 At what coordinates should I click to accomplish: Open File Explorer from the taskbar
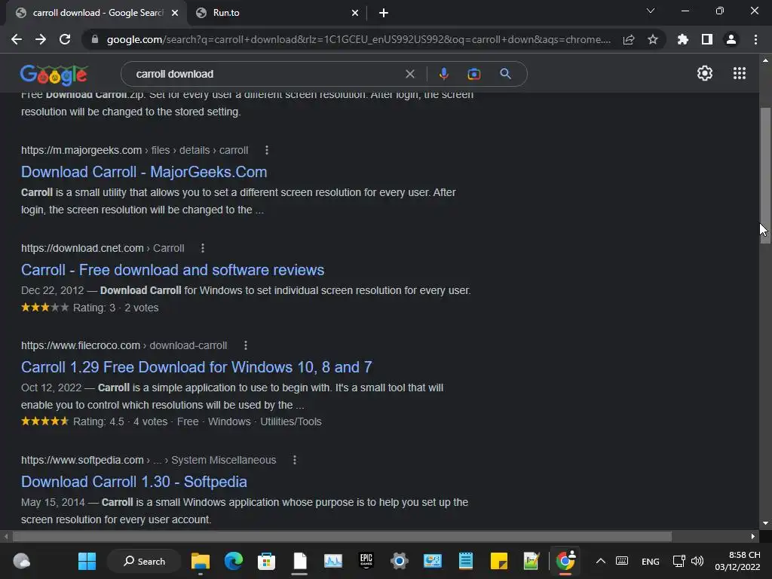coord(201,561)
